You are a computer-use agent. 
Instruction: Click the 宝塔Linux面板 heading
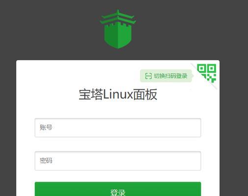coord(118,95)
